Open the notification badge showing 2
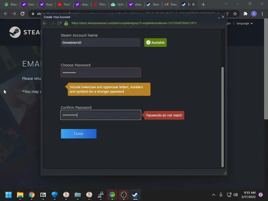Viewport: 268px width, 201px height. tap(261, 195)
